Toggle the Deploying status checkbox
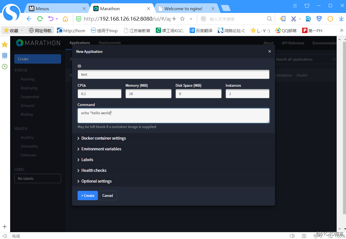 [x=16, y=88]
